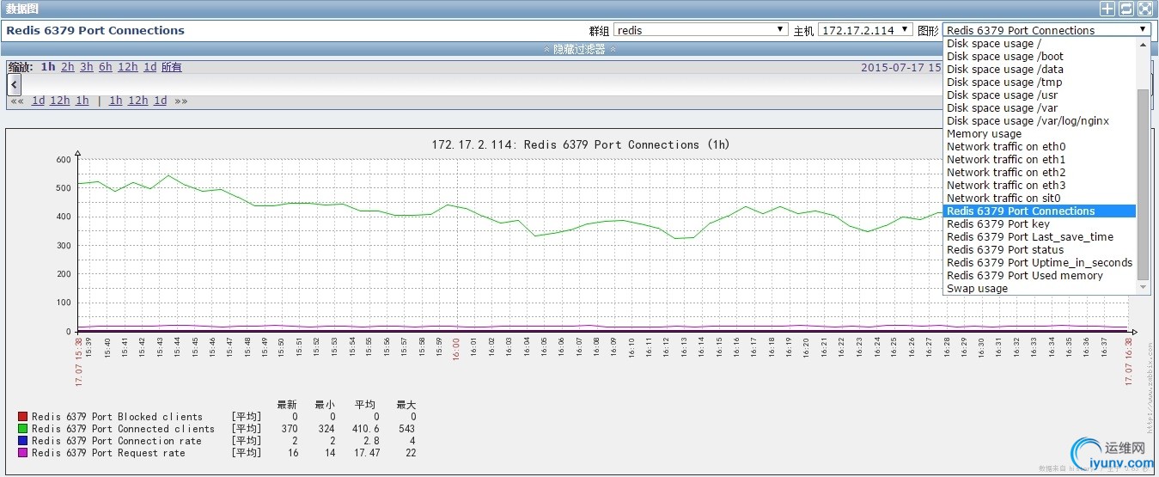Pick Redis 6379 Port Used memory
1159x477 pixels.
click(1040, 276)
